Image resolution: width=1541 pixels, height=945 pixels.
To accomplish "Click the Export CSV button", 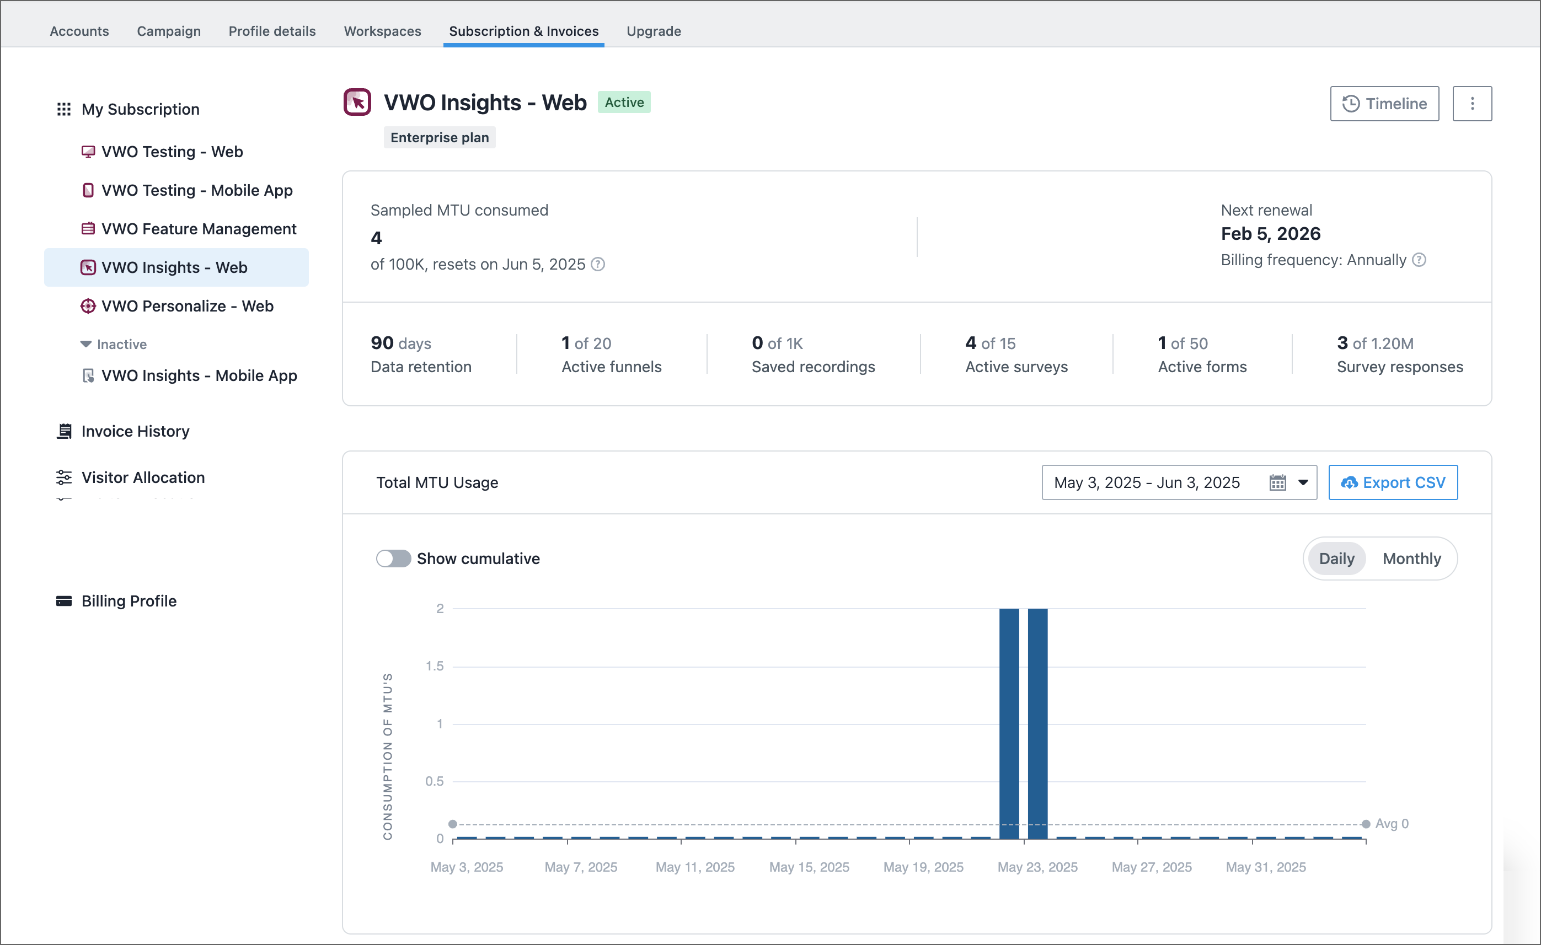I will 1393,482.
